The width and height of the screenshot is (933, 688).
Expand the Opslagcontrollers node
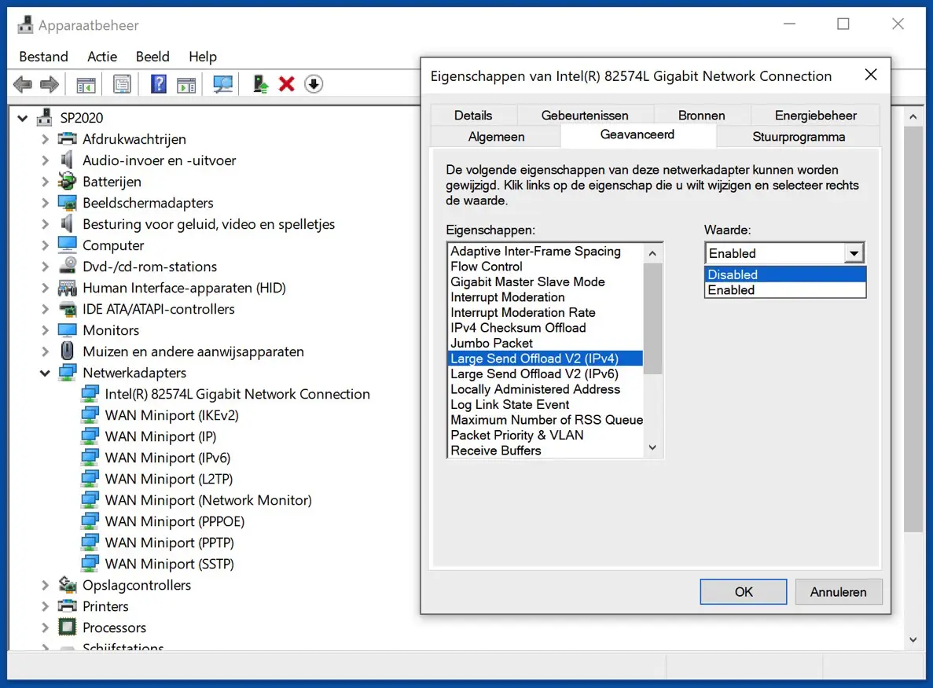(46, 585)
